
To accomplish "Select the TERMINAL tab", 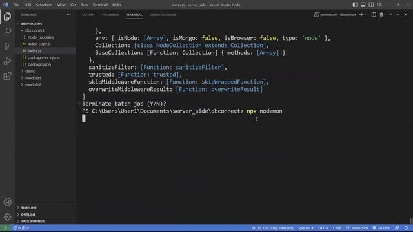I will click(x=134, y=15).
